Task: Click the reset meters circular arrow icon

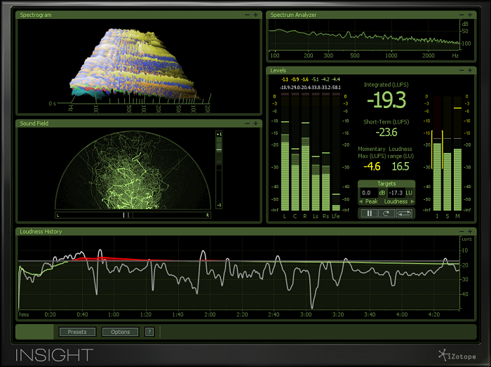Action: [x=386, y=213]
